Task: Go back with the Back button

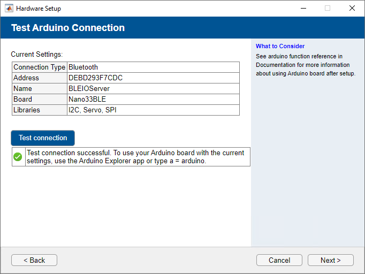Action: pos(34,260)
